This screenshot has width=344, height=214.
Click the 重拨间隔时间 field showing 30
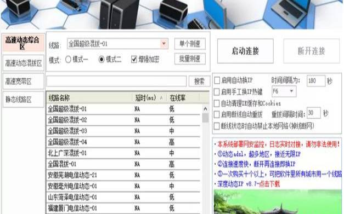coord(314,113)
